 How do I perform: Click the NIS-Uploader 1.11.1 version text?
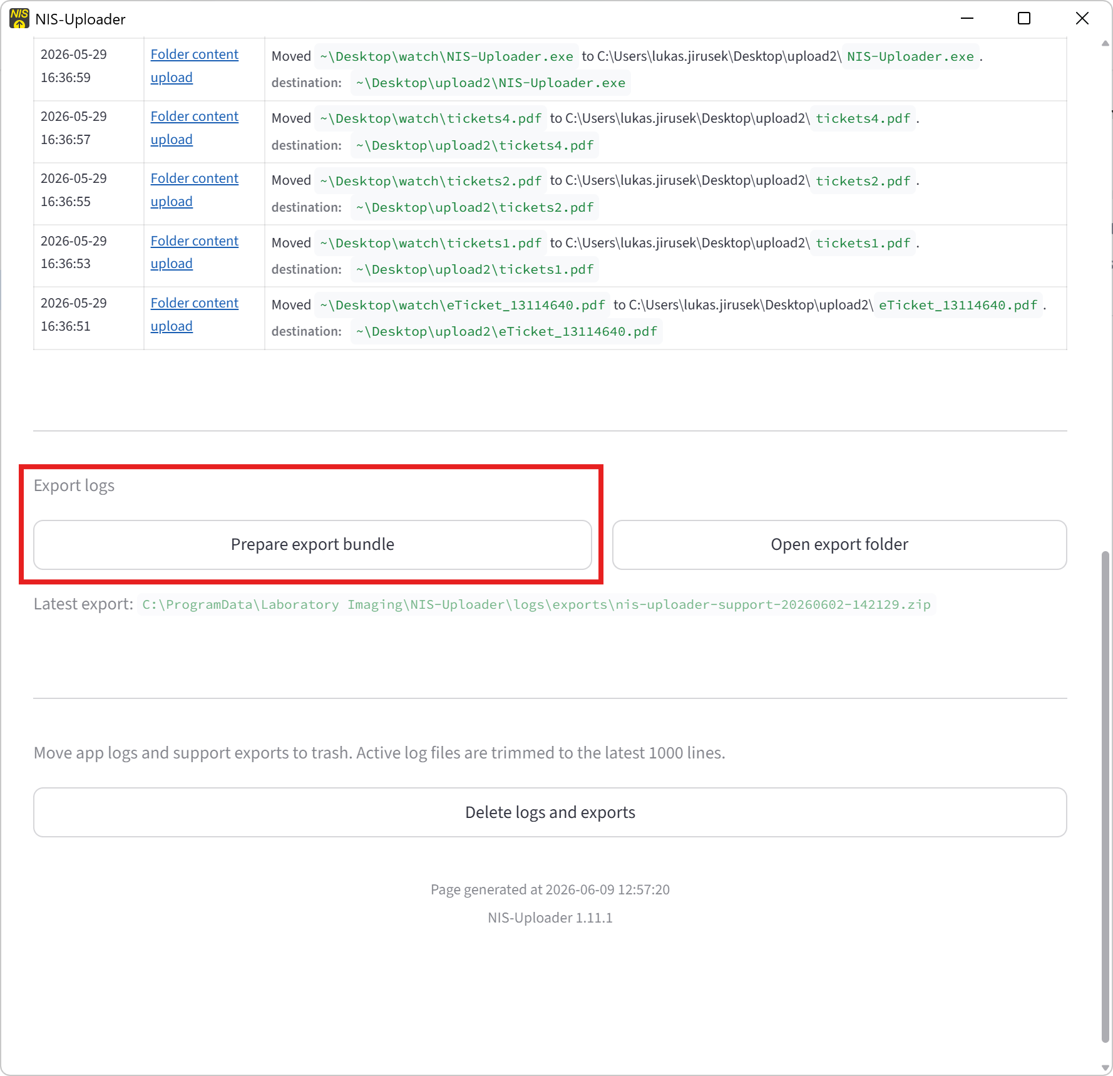[x=550, y=918]
